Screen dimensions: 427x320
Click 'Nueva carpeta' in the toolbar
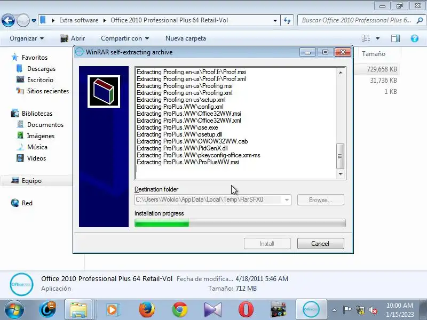186,38
